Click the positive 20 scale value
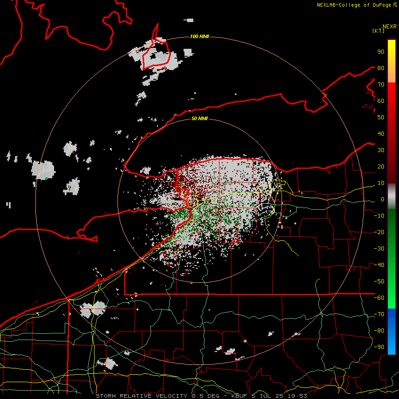The height and width of the screenshot is (399, 399). (x=381, y=166)
